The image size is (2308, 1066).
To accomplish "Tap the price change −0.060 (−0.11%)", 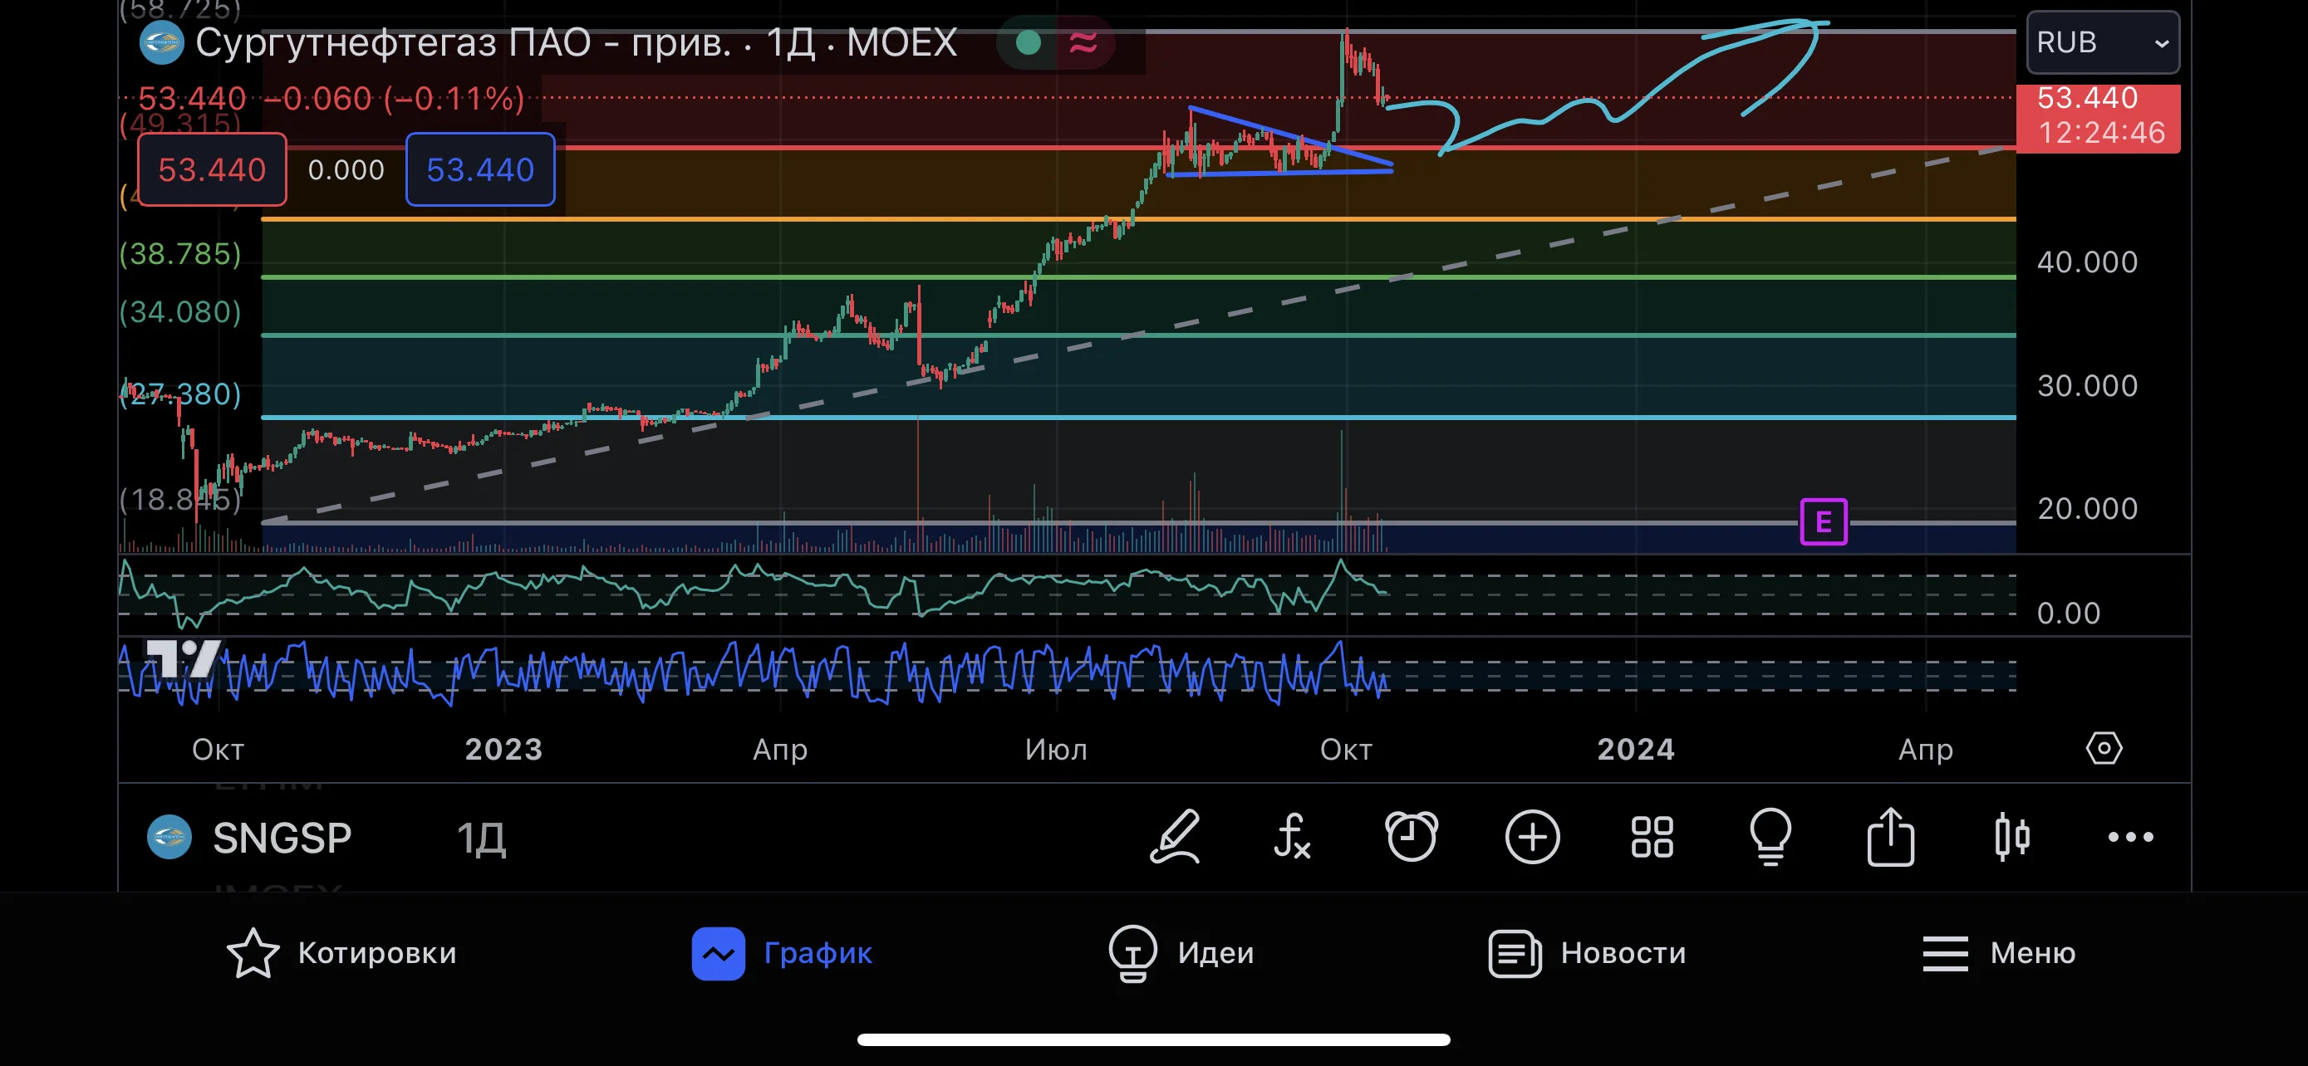I will coord(395,98).
